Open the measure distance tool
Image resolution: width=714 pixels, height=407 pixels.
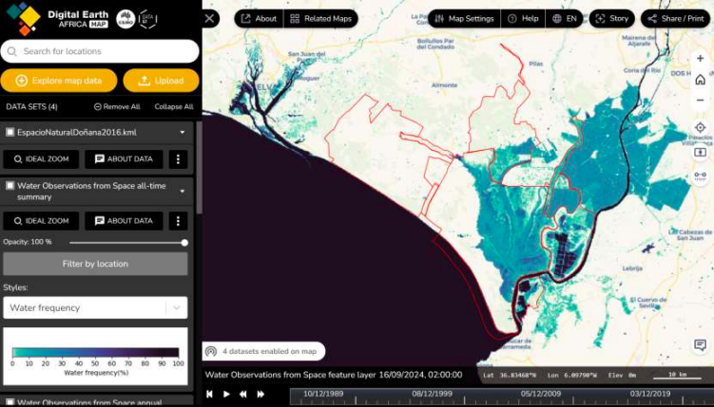tap(700, 176)
